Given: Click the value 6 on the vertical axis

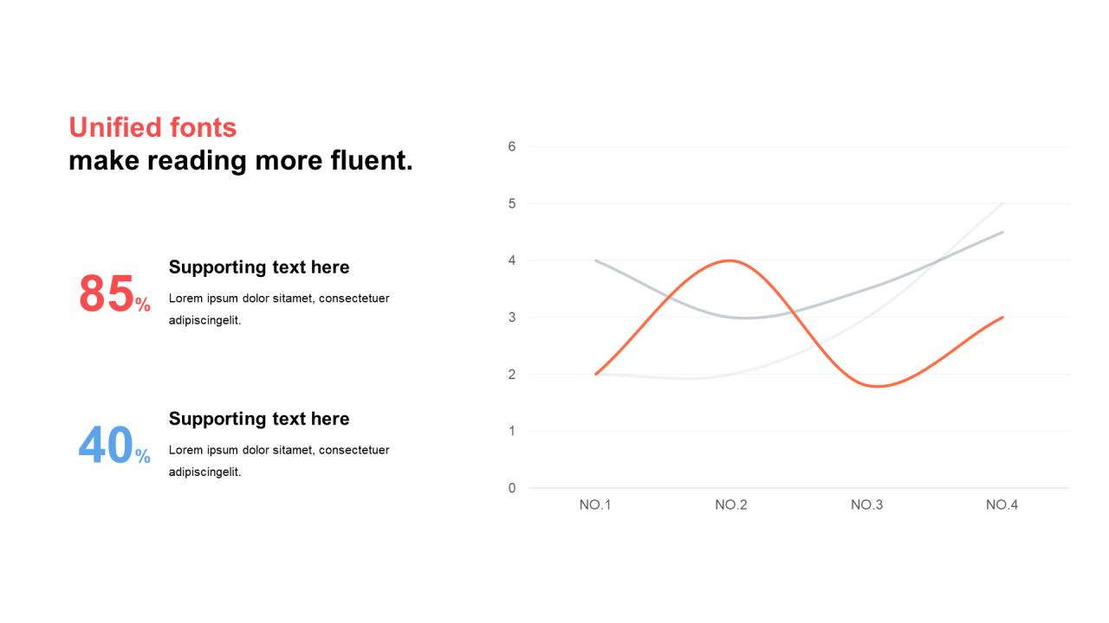Looking at the screenshot, I should [x=512, y=147].
